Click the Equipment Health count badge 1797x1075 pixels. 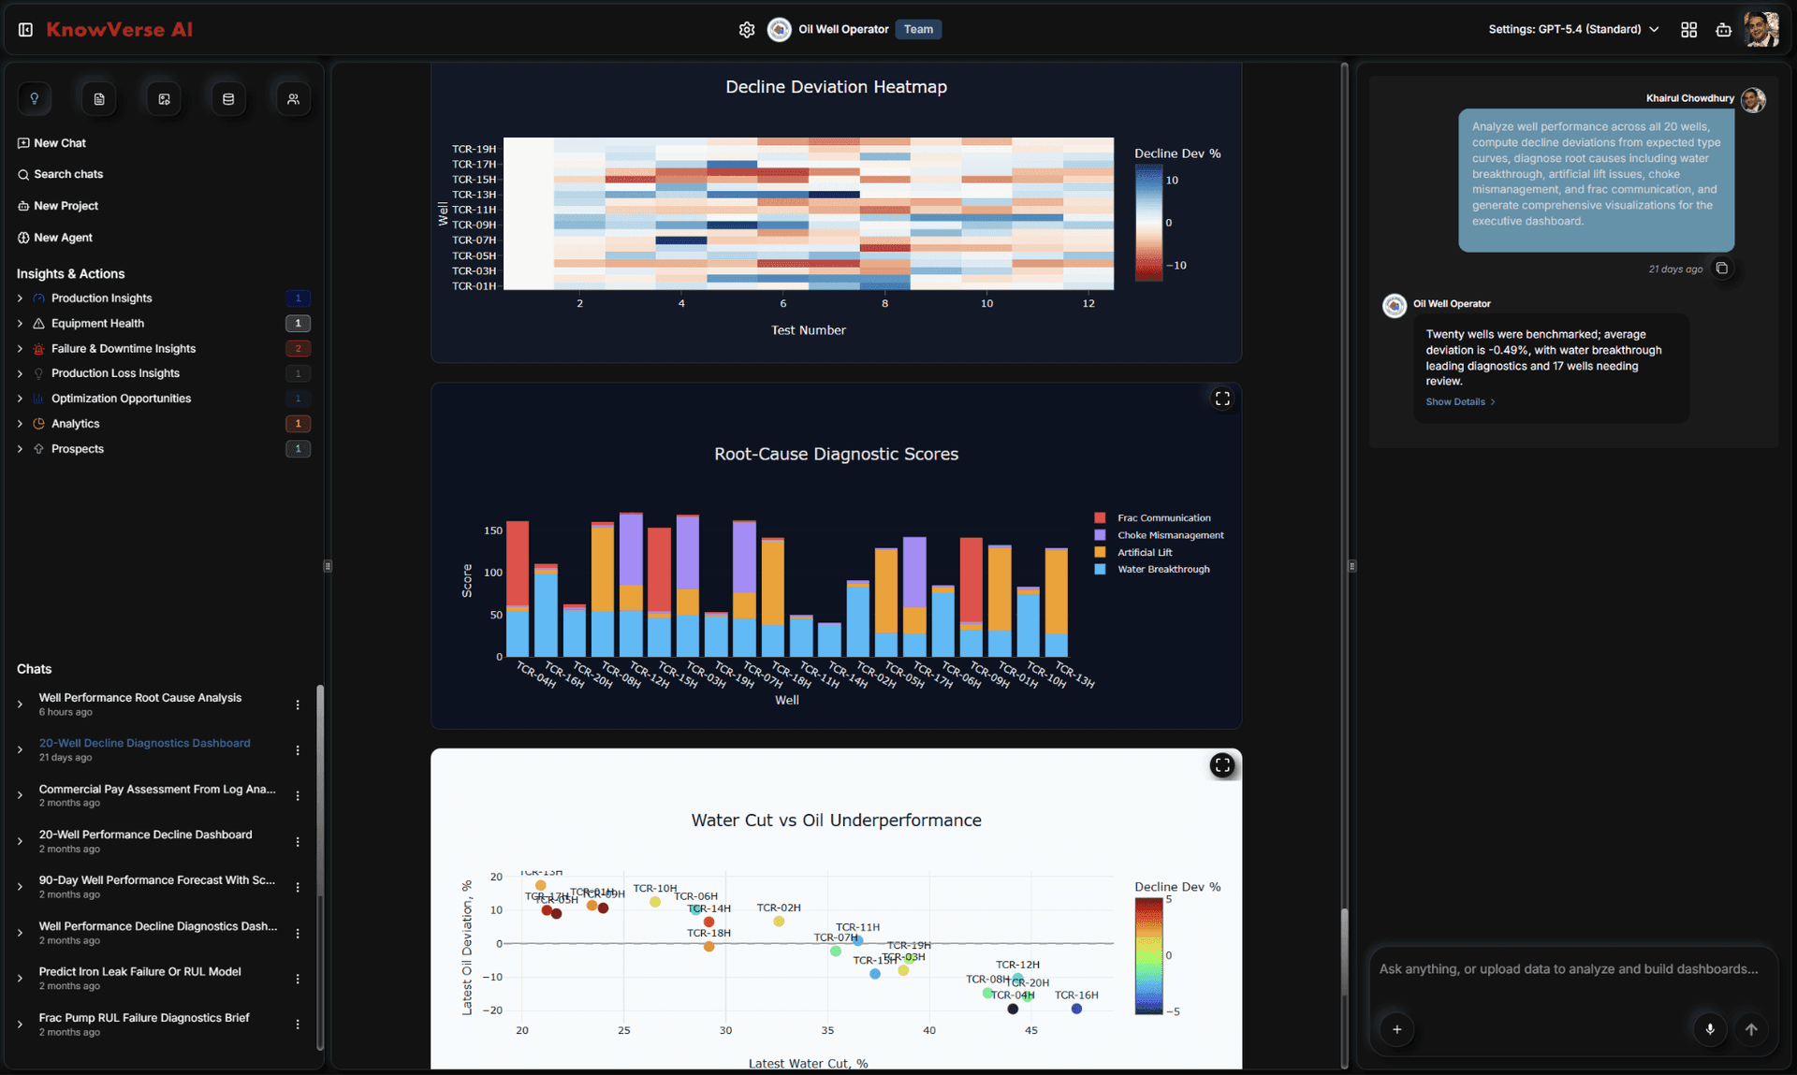(x=298, y=324)
